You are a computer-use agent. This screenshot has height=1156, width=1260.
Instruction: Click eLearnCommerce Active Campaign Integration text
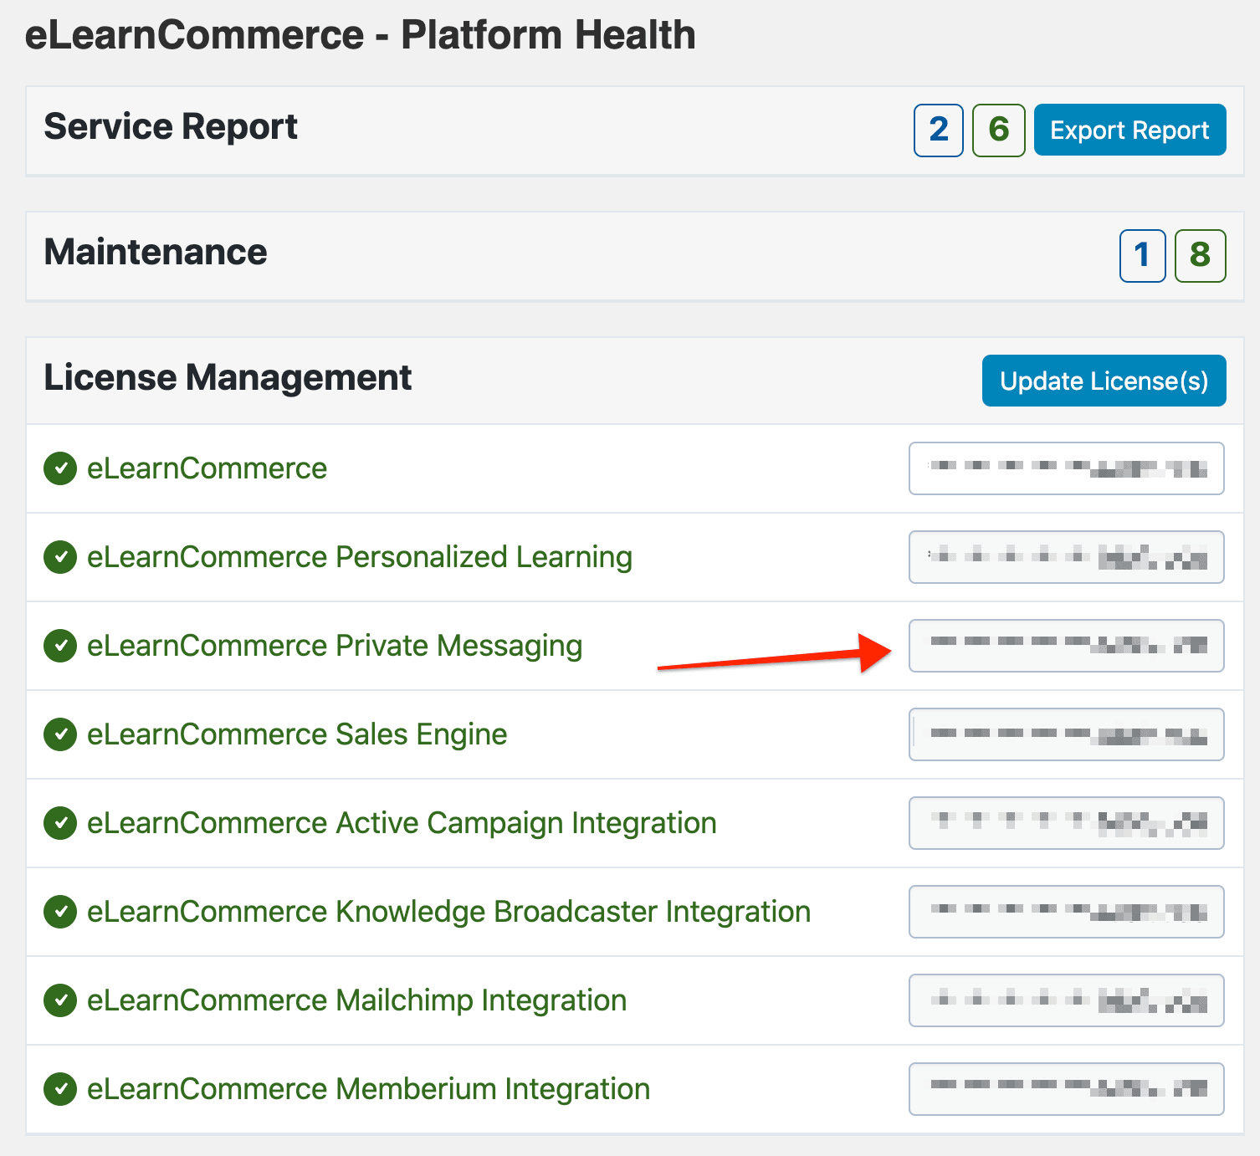[402, 823]
